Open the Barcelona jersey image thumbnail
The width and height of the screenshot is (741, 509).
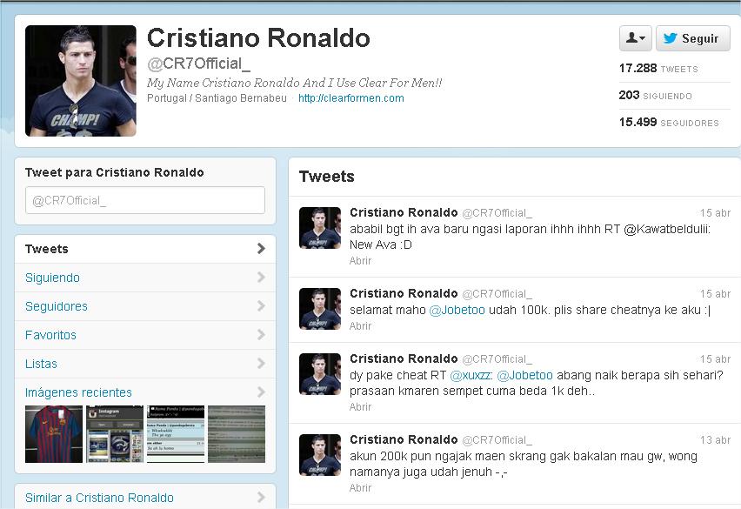pyautogui.click(x=54, y=434)
